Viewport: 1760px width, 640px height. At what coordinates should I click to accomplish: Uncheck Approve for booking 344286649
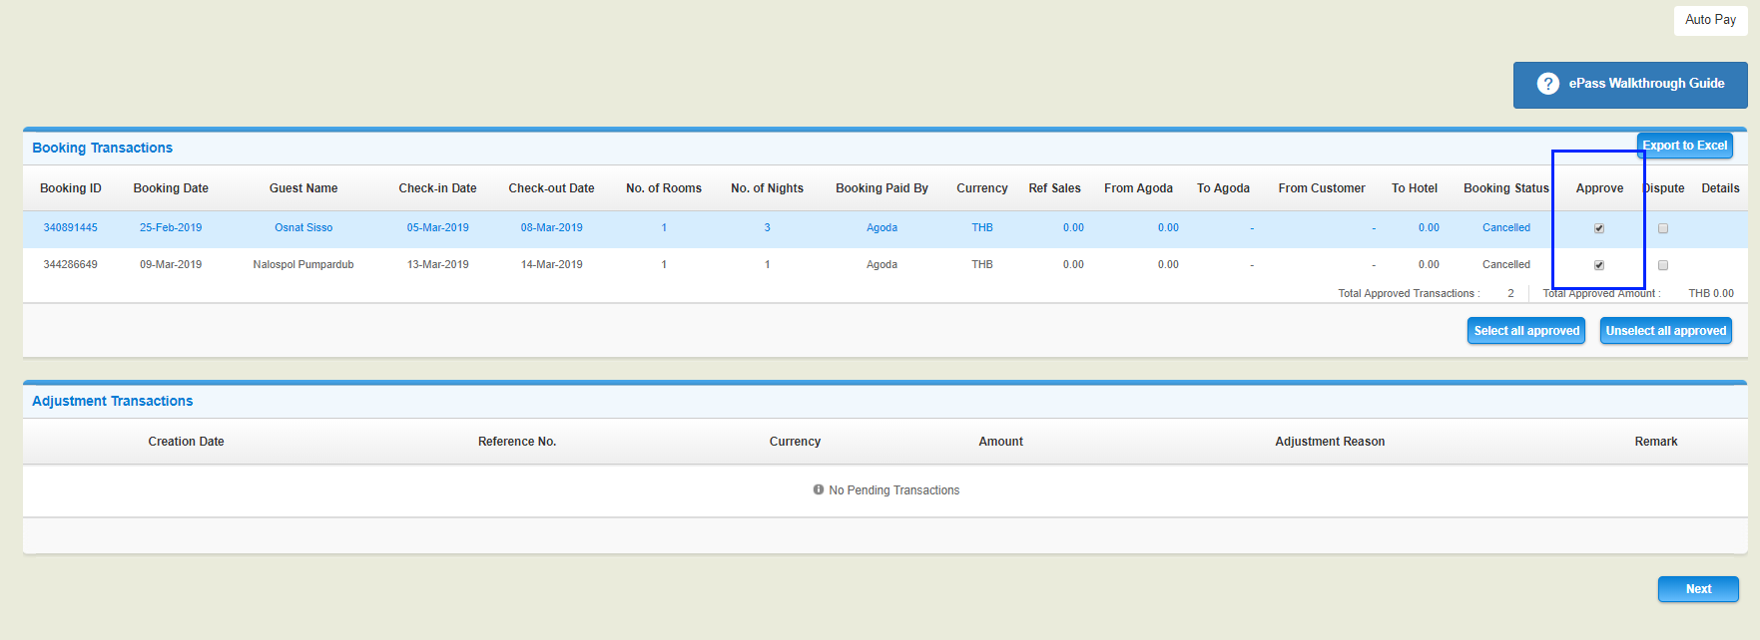1598,265
